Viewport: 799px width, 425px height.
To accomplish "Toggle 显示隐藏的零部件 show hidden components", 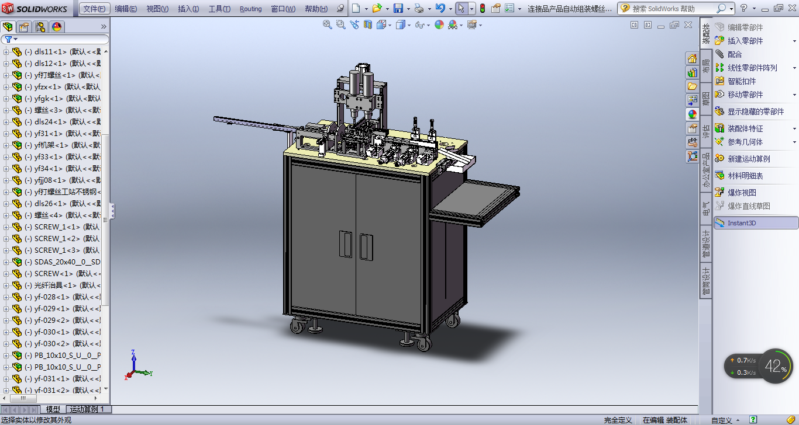I will [x=756, y=112].
